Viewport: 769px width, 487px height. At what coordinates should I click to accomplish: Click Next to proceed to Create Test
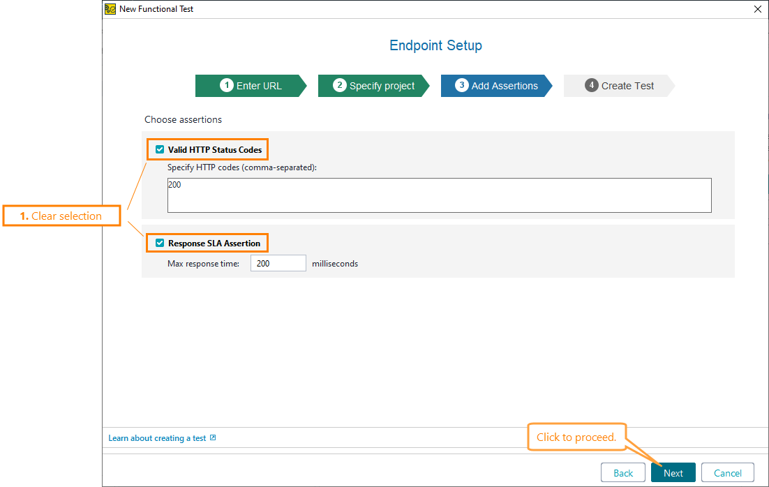click(673, 472)
